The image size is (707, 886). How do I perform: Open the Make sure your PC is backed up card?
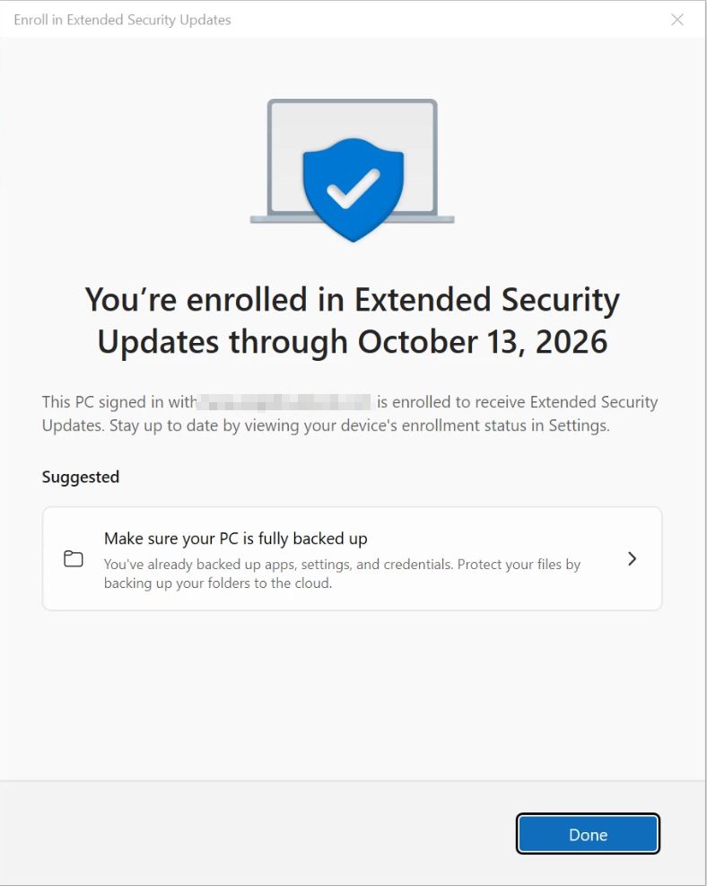353,558
